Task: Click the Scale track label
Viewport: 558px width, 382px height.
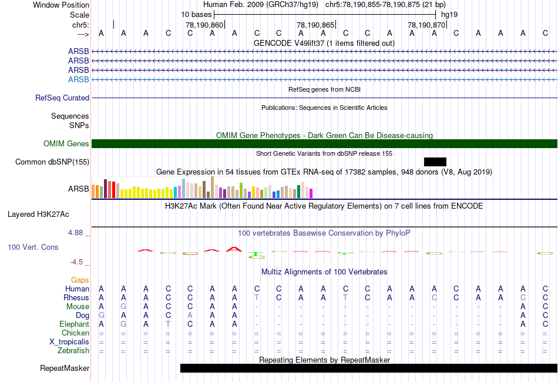Action: (79, 15)
